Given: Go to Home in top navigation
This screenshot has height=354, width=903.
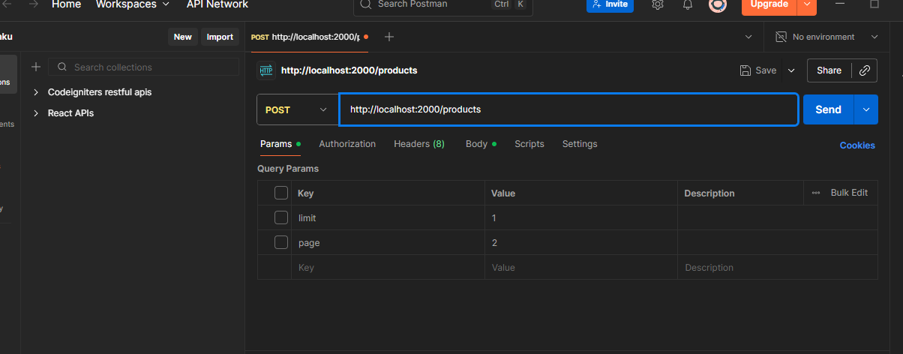Looking at the screenshot, I should 66,4.
